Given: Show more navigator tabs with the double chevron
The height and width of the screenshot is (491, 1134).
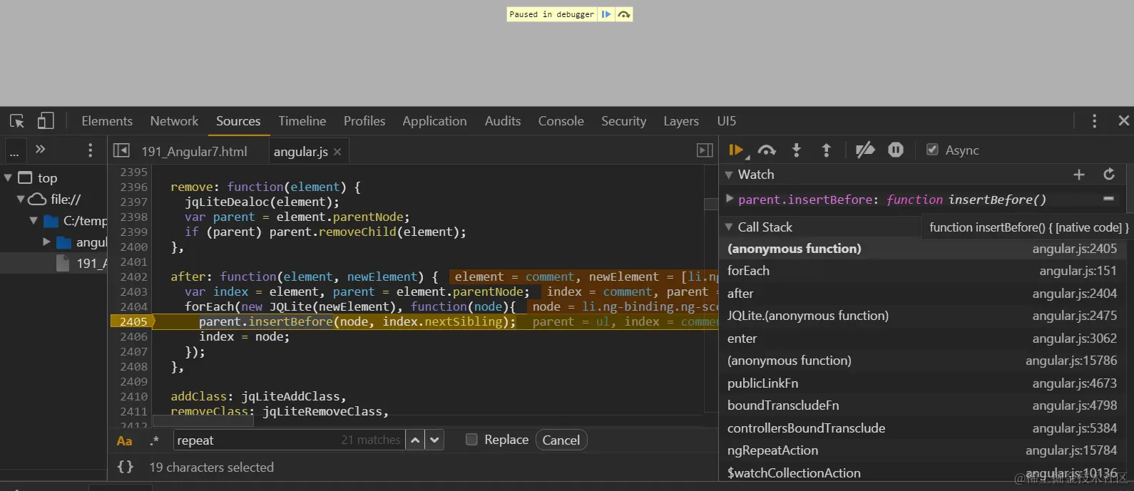Looking at the screenshot, I should coord(41,150).
